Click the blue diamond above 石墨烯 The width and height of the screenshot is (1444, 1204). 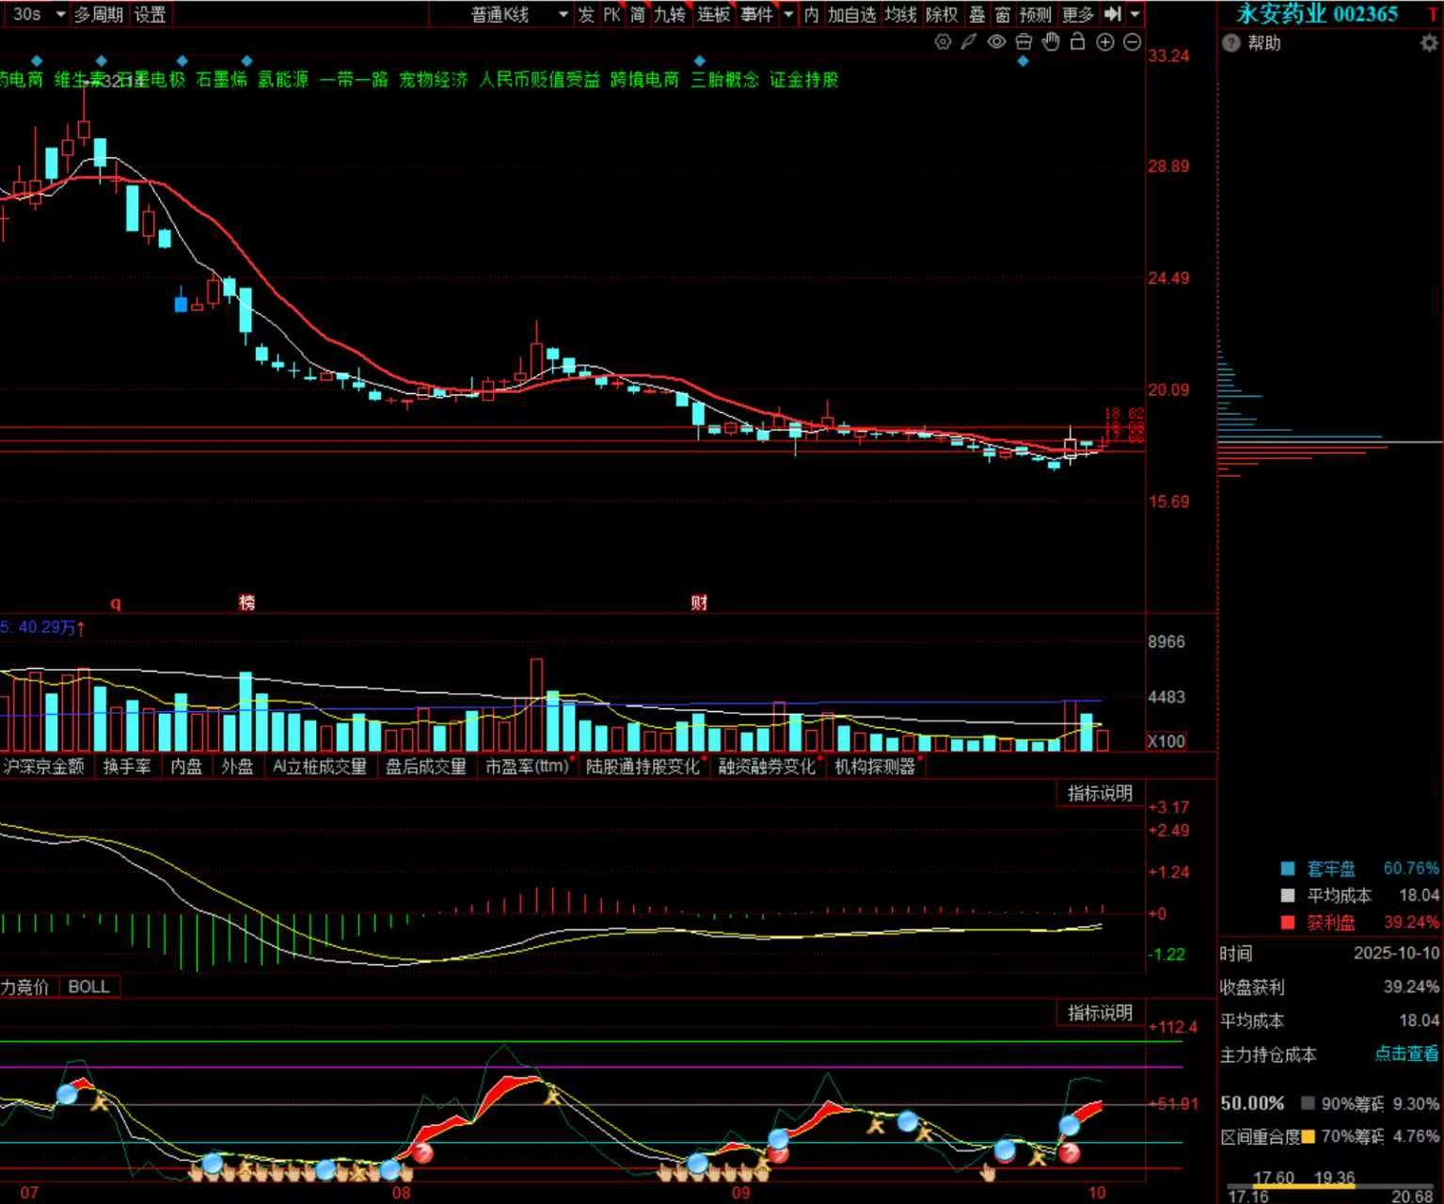pos(247,61)
